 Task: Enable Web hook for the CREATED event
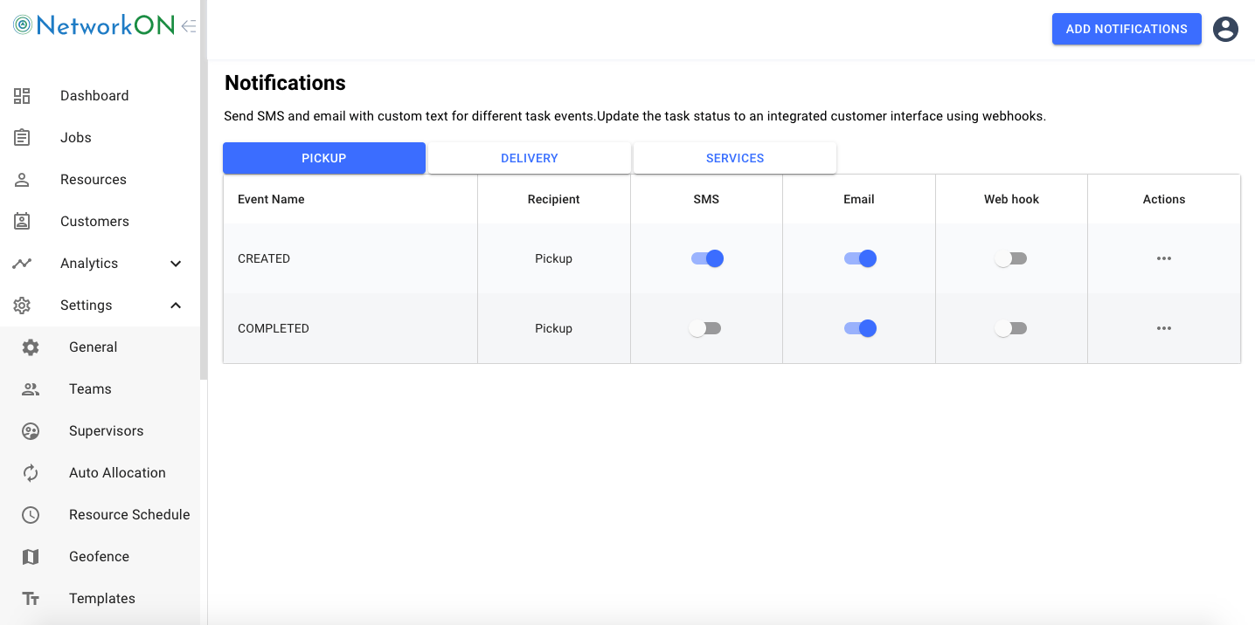coord(1011,258)
